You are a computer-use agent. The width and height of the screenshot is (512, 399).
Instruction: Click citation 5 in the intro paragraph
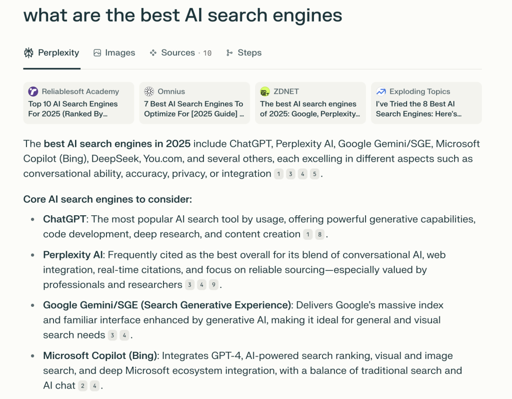pyautogui.click(x=314, y=174)
